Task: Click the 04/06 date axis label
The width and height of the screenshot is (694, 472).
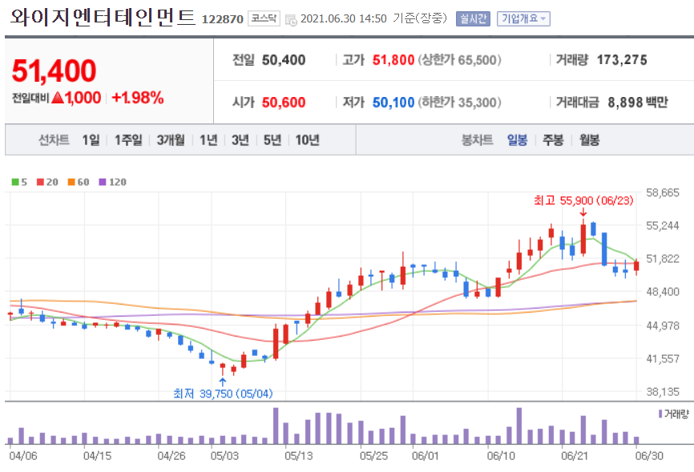Action: (x=23, y=456)
